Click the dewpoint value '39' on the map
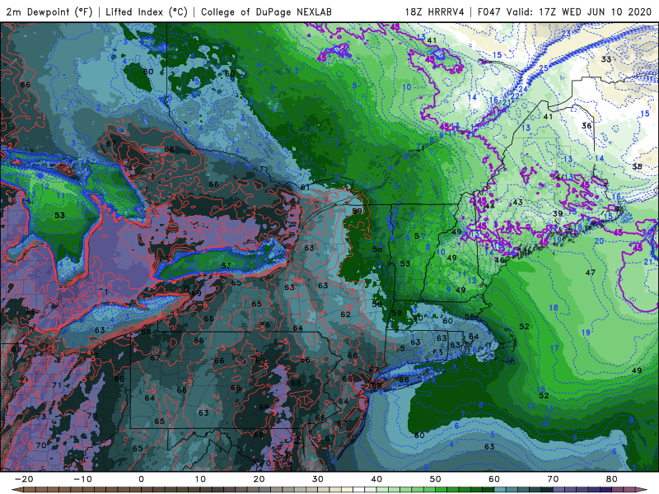 point(558,213)
